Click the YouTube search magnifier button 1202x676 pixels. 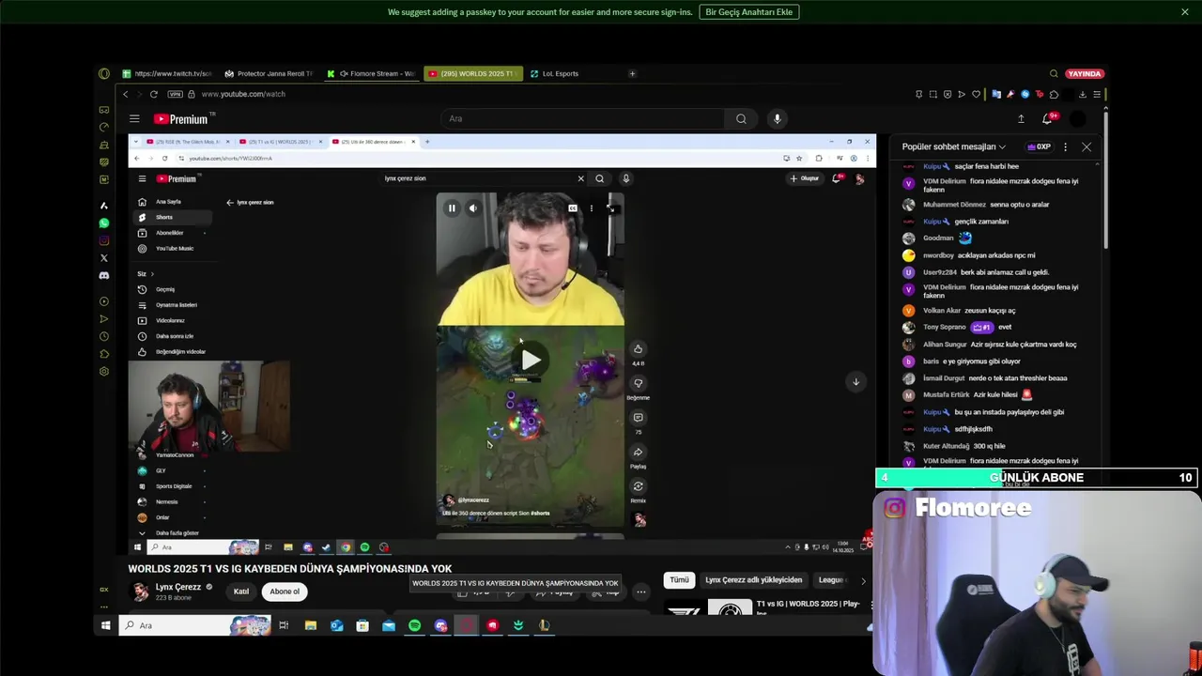tap(741, 118)
